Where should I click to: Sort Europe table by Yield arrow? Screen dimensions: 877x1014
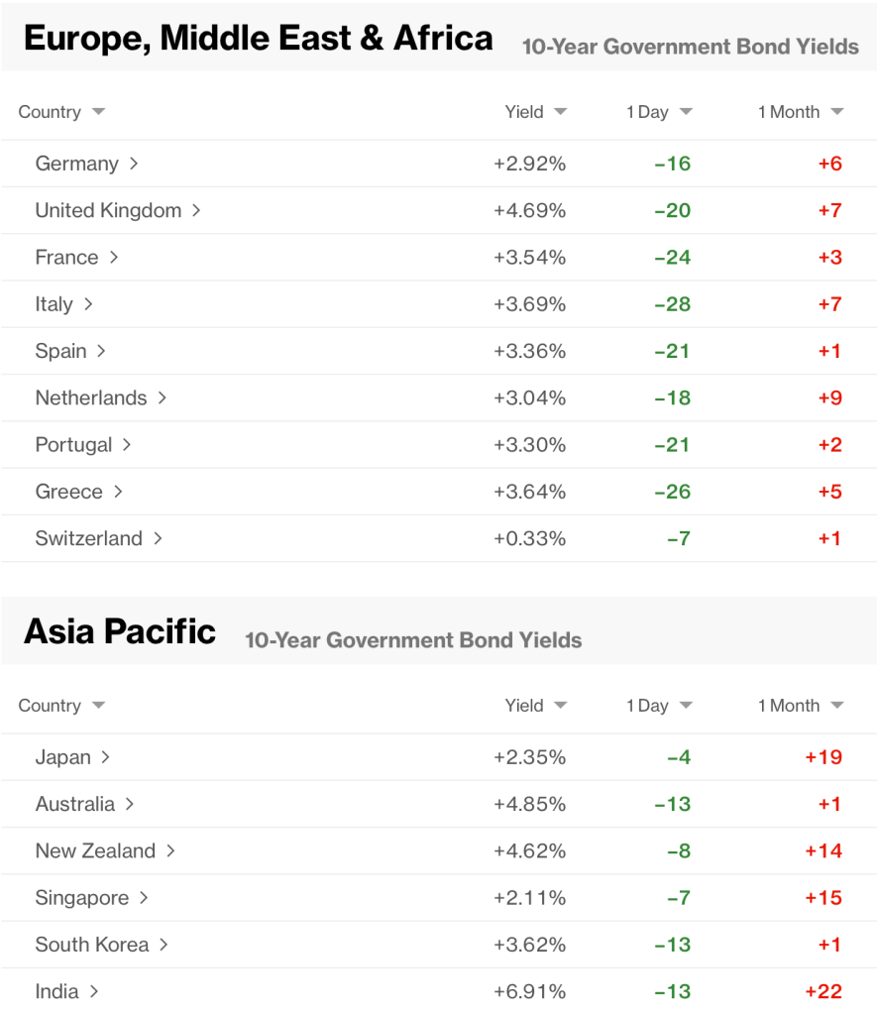pos(561,112)
